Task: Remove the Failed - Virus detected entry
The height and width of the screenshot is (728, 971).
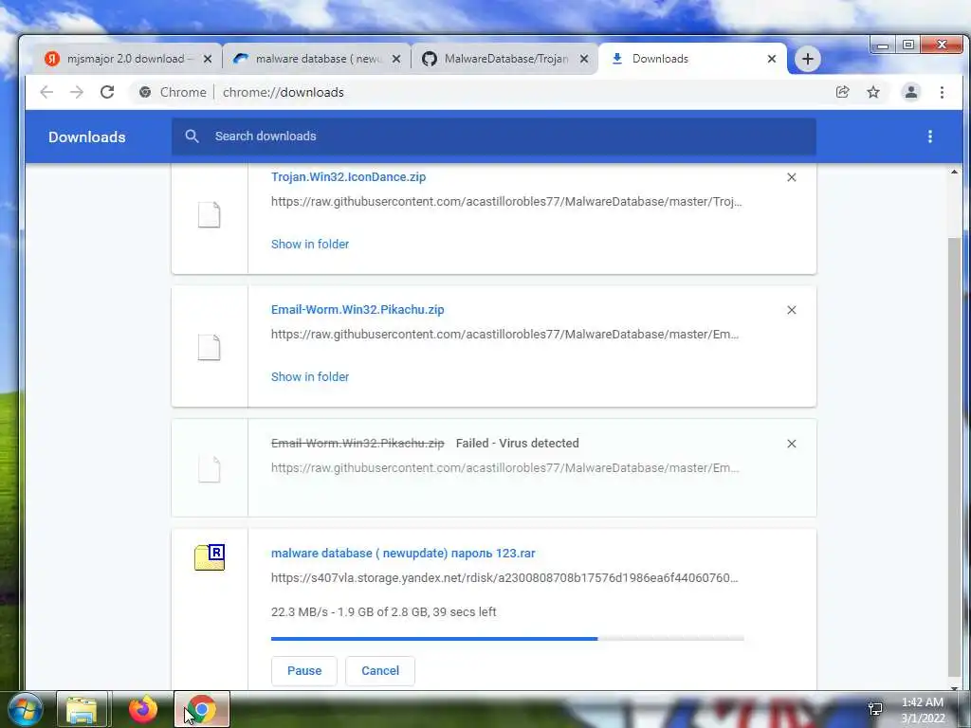Action: click(792, 444)
